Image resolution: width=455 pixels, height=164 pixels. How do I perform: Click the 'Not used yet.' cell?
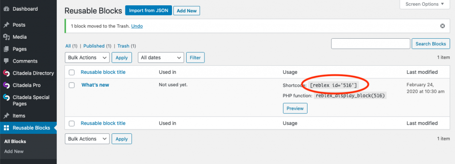(173, 85)
